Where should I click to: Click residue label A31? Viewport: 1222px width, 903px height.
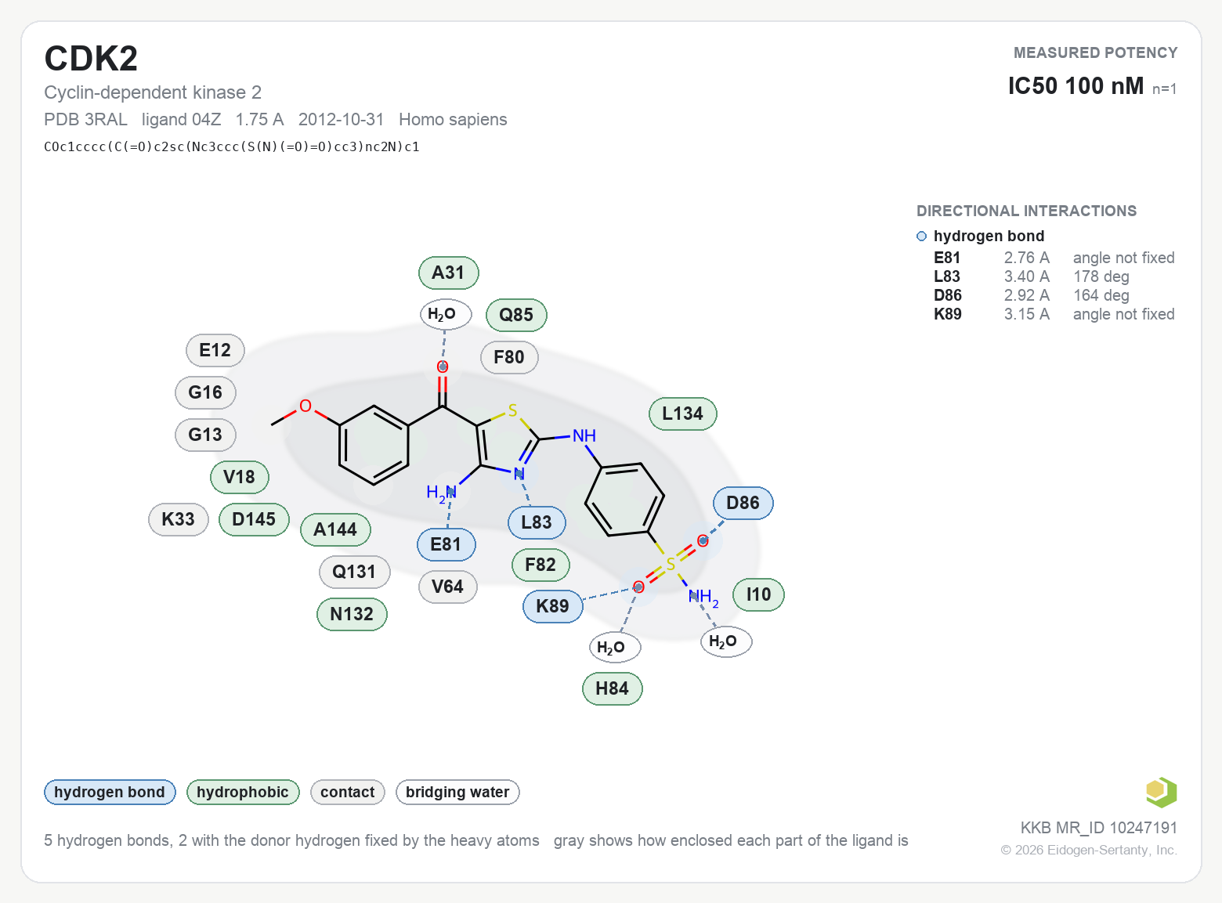448,273
